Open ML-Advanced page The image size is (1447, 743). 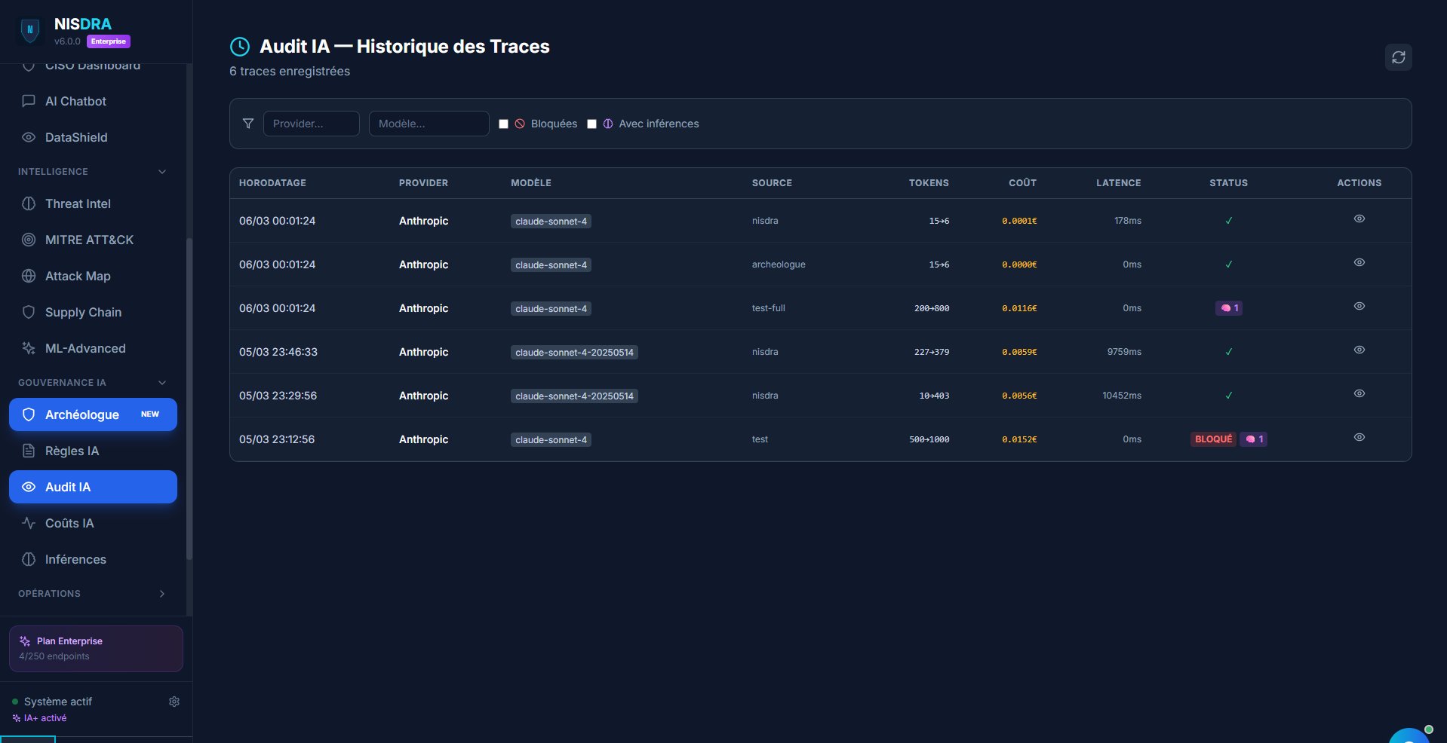tap(93, 348)
